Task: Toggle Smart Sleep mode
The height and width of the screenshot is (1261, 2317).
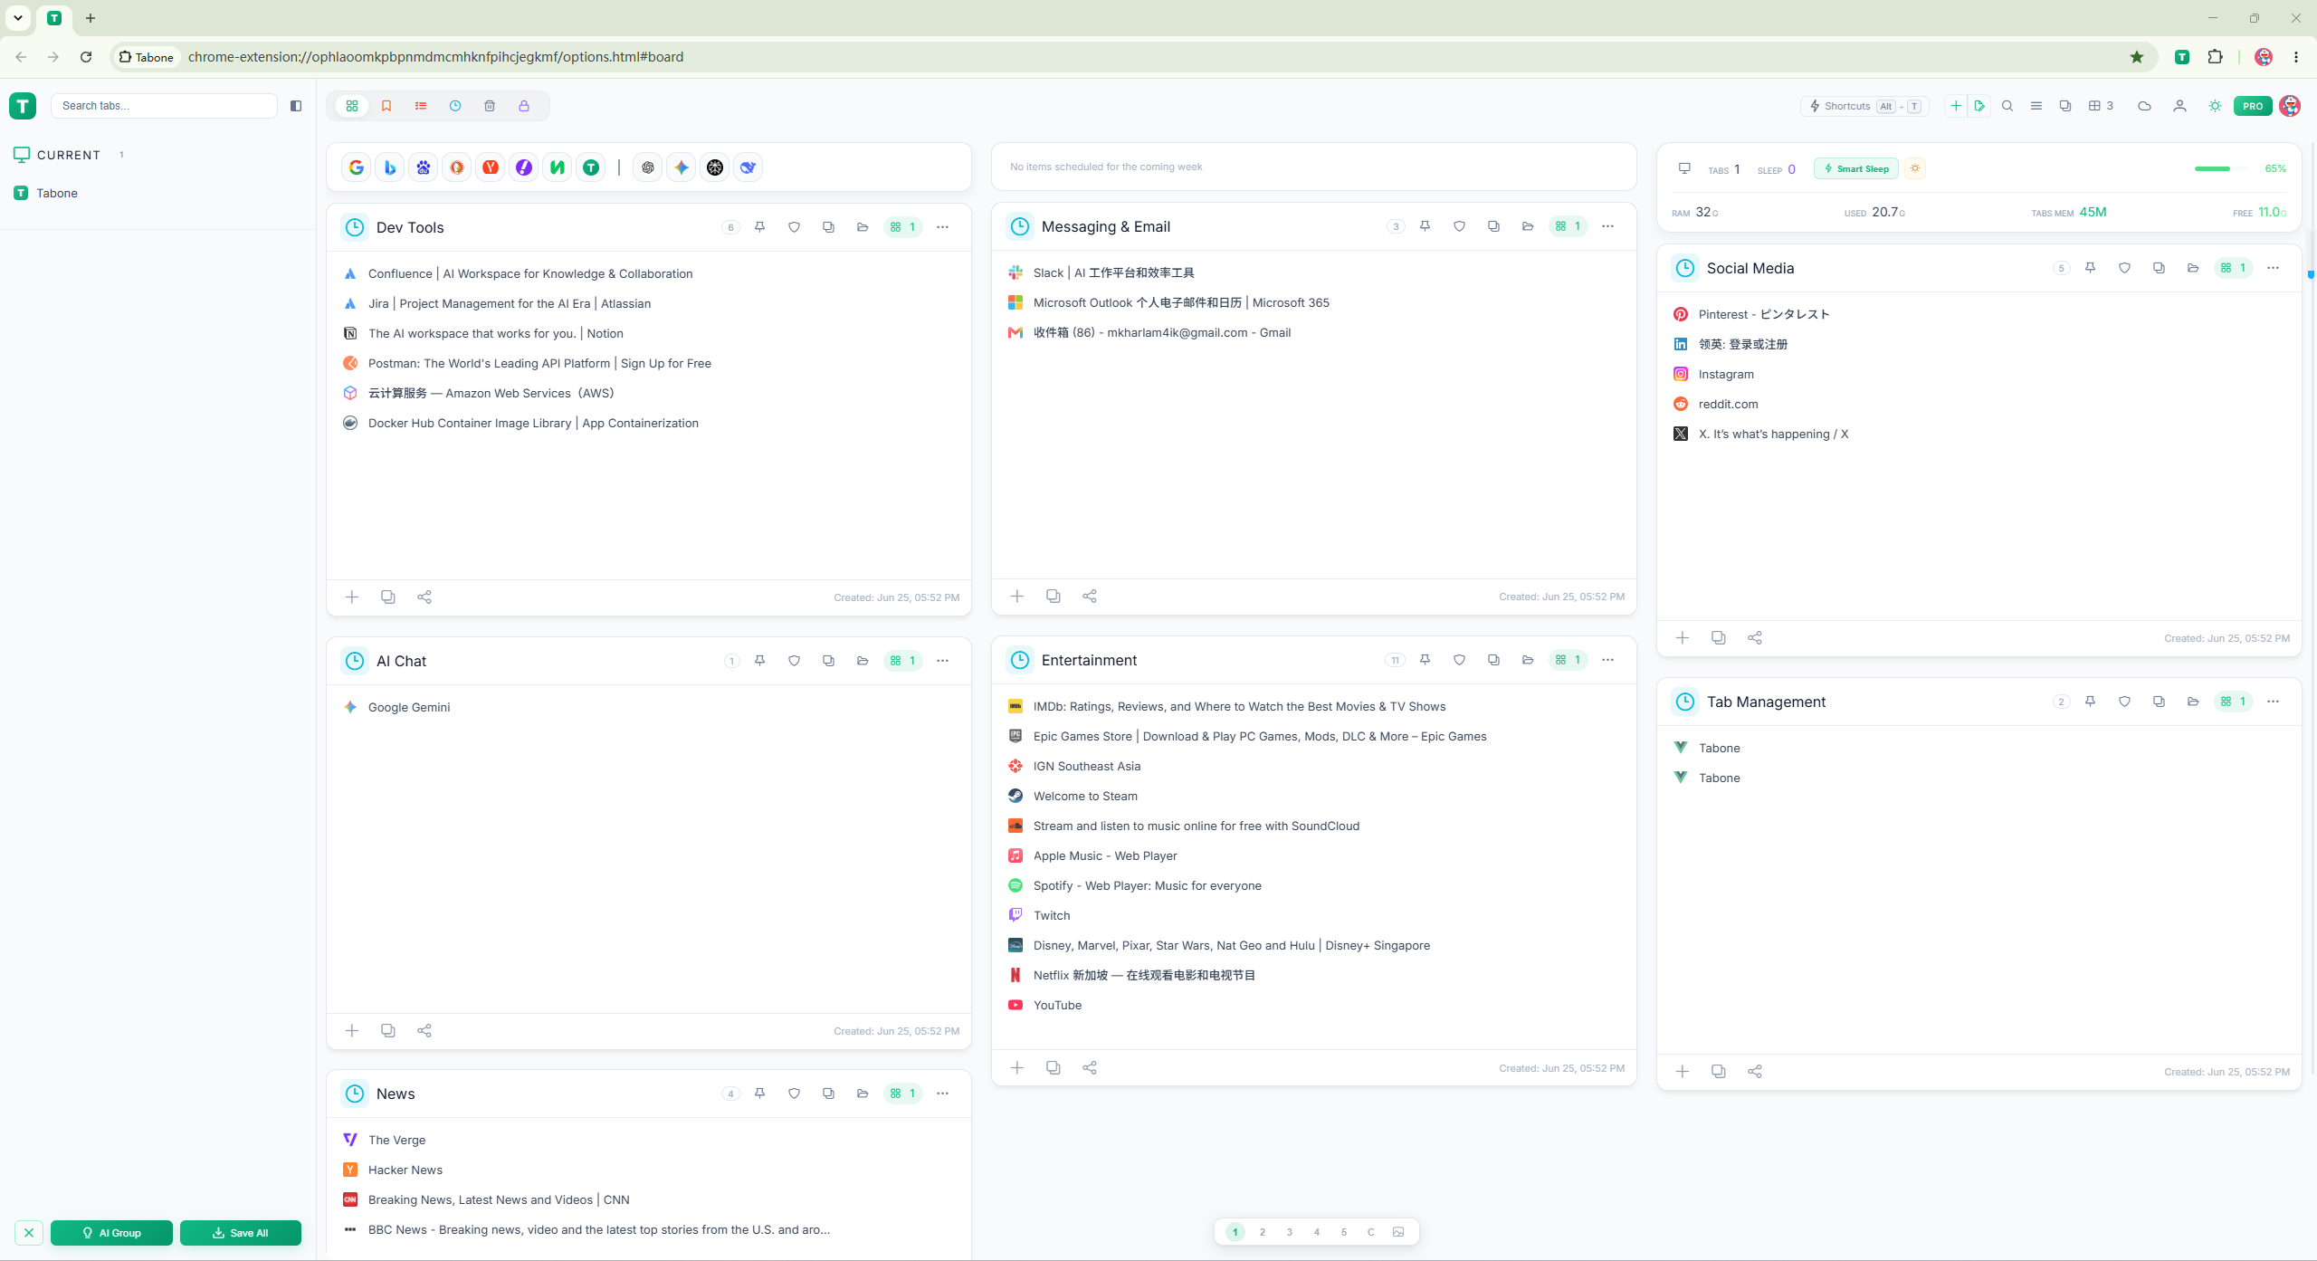Action: click(x=1856, y=168)
